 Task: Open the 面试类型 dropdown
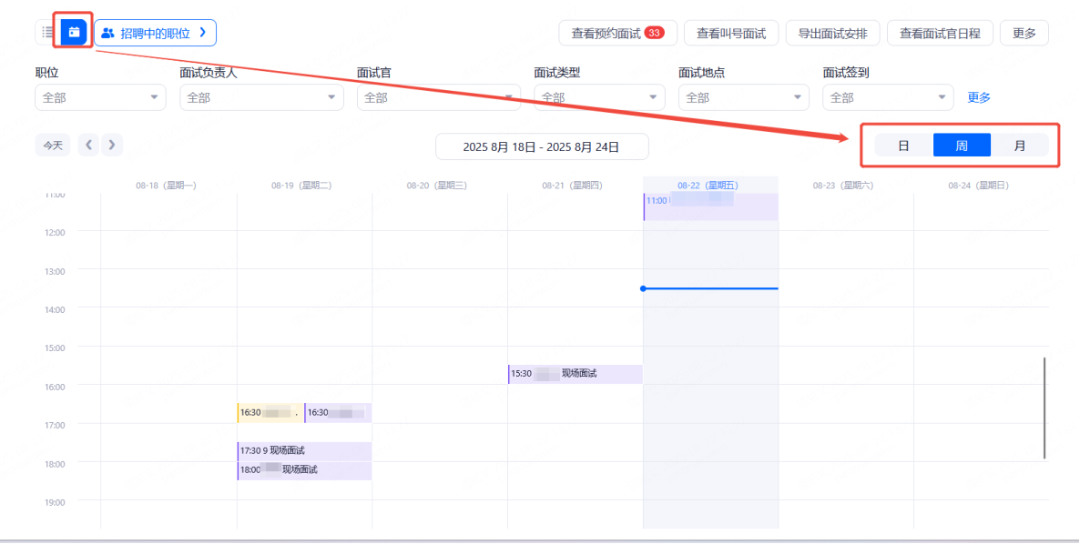(599, 97)
